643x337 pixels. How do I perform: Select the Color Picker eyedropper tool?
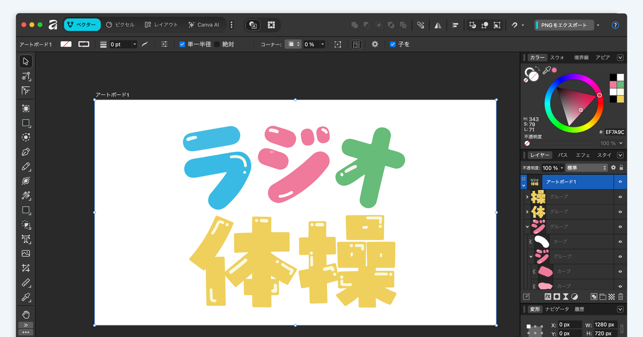[x=26, y=297]
